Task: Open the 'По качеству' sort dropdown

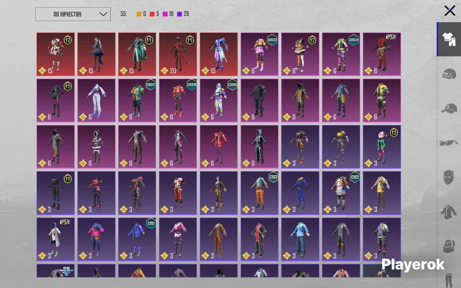Action: point(73,14)
